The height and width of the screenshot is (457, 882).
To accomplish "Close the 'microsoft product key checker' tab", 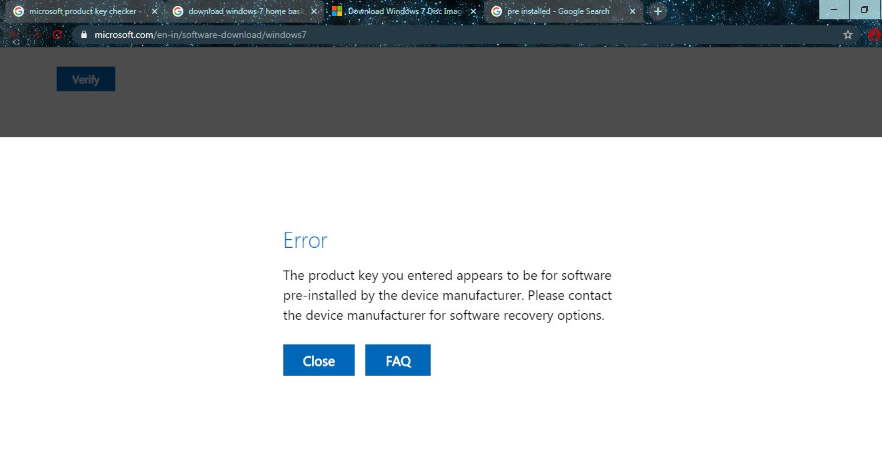I will [155, 11].
